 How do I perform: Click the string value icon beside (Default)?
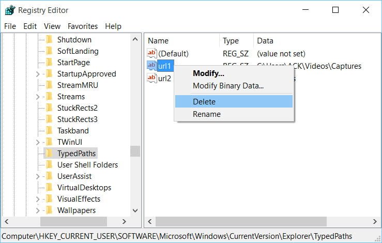pos(152,53)
